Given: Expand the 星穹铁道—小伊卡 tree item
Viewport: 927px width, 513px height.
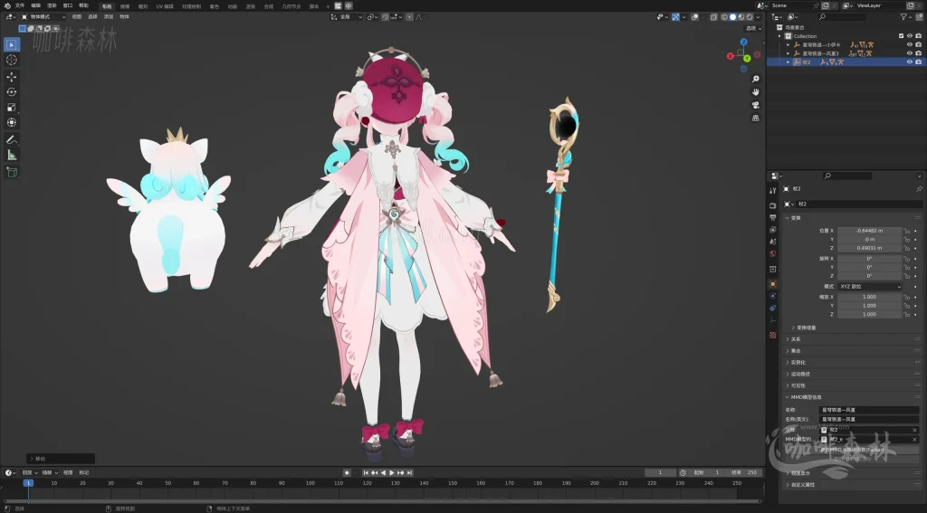Looking at the screenshot, I should pos(788,45).
